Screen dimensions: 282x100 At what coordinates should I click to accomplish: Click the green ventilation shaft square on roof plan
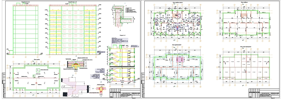pyautogui.click(x=34, y=76)
